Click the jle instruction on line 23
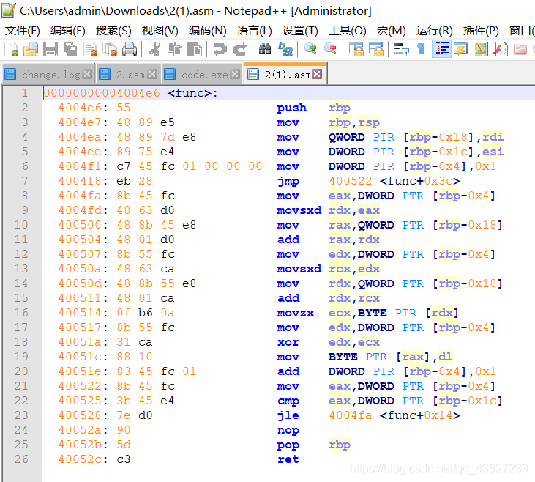This screenshot has height=482, width=535. (288, 415)
